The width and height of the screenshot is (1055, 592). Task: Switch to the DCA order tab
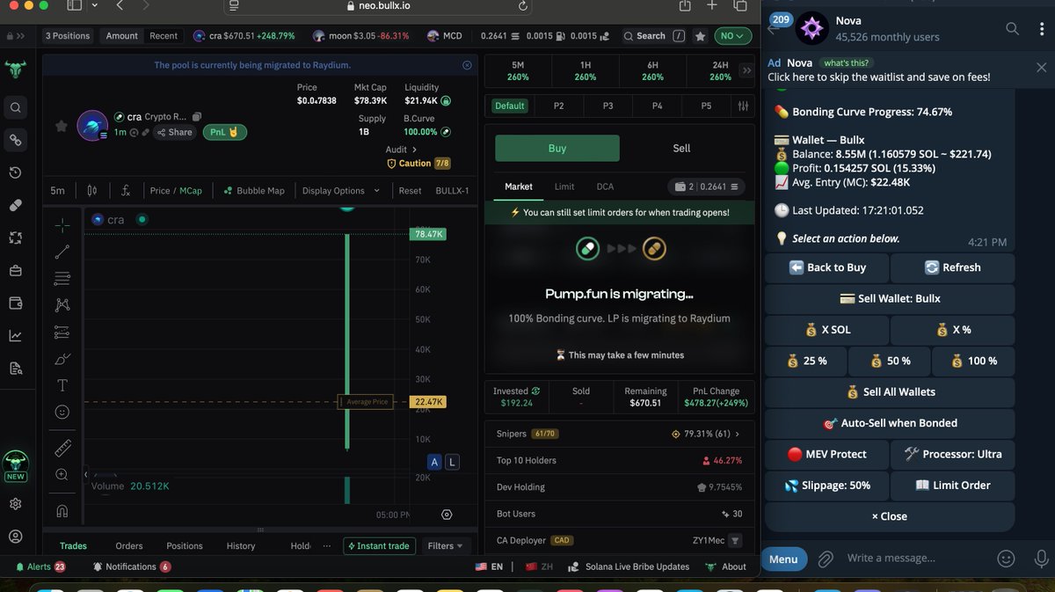click(x=605, y=186)
